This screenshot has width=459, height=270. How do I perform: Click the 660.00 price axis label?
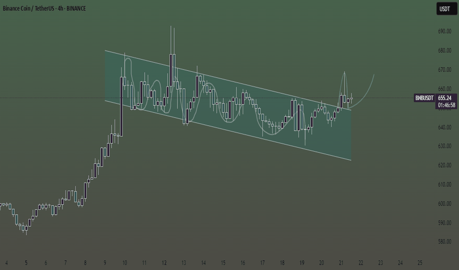[x=444, y=89]
